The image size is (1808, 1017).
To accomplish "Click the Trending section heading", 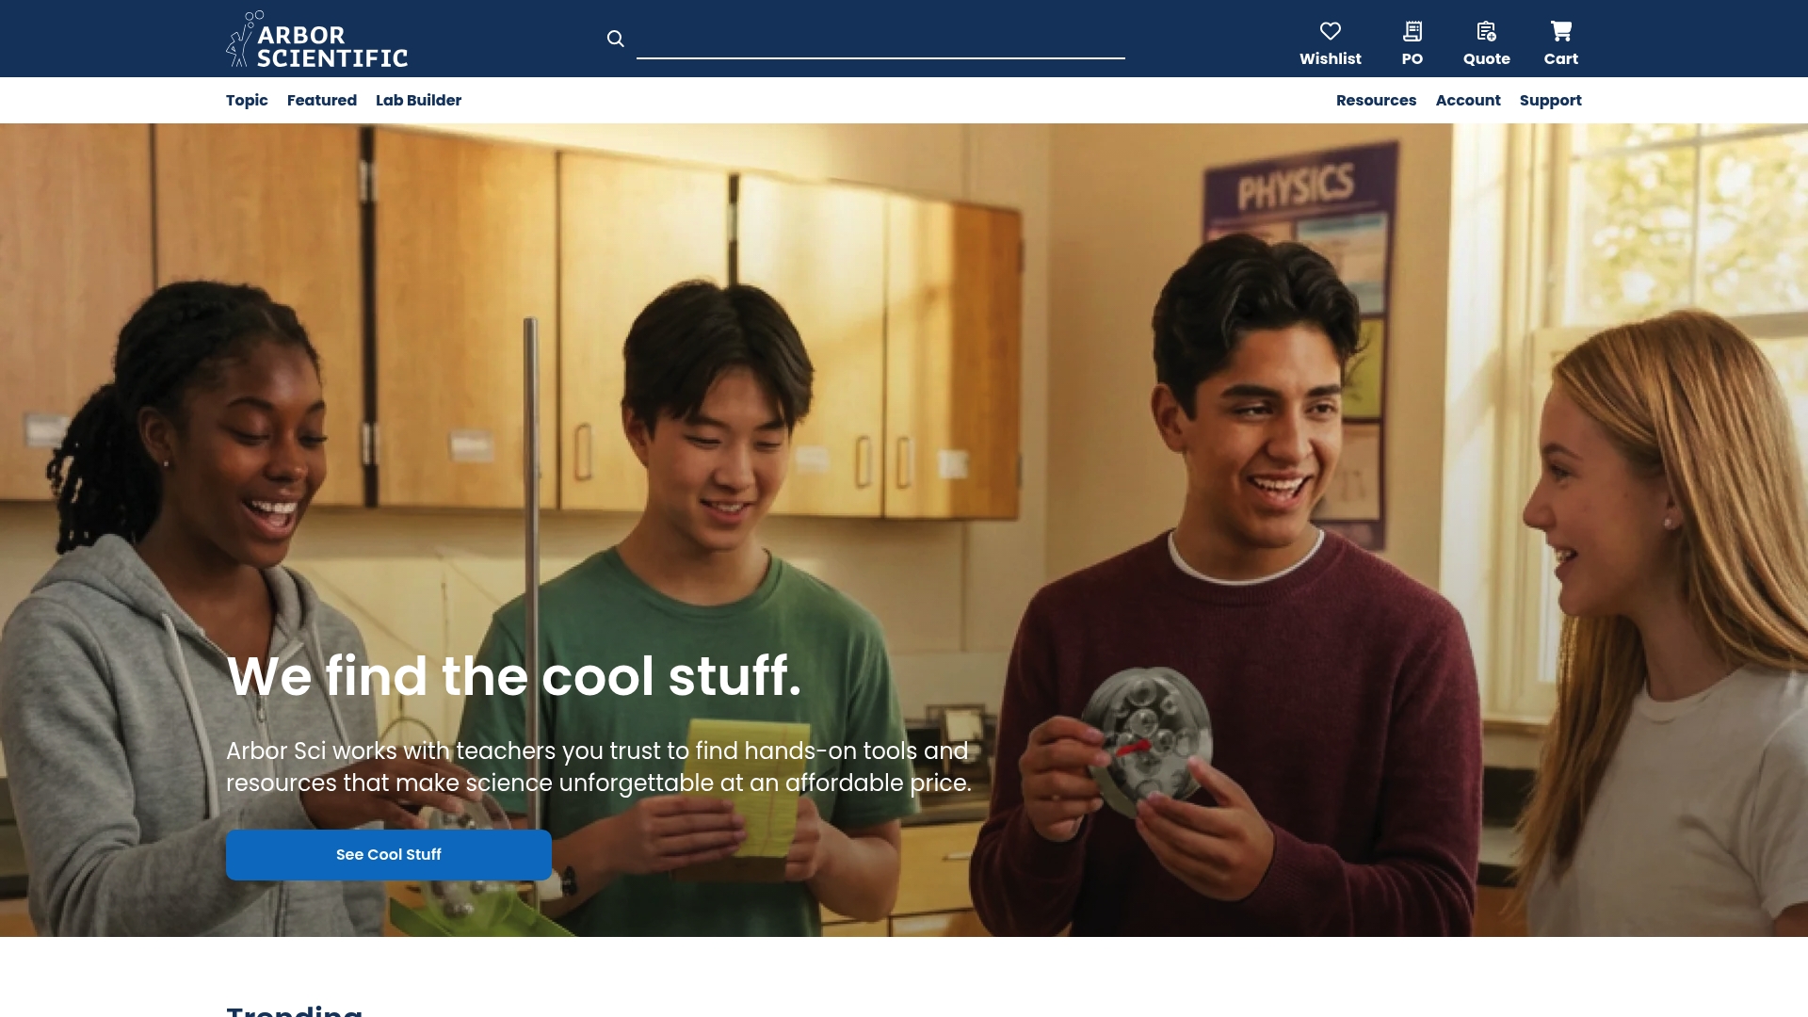I will click(295, 1010).
